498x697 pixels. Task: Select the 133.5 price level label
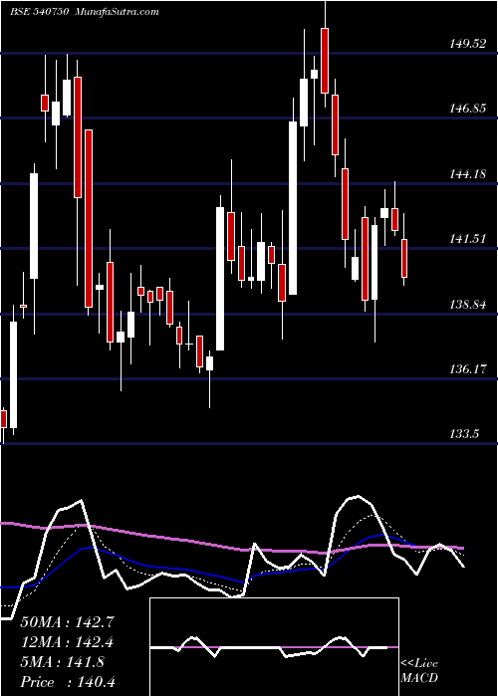464,434
